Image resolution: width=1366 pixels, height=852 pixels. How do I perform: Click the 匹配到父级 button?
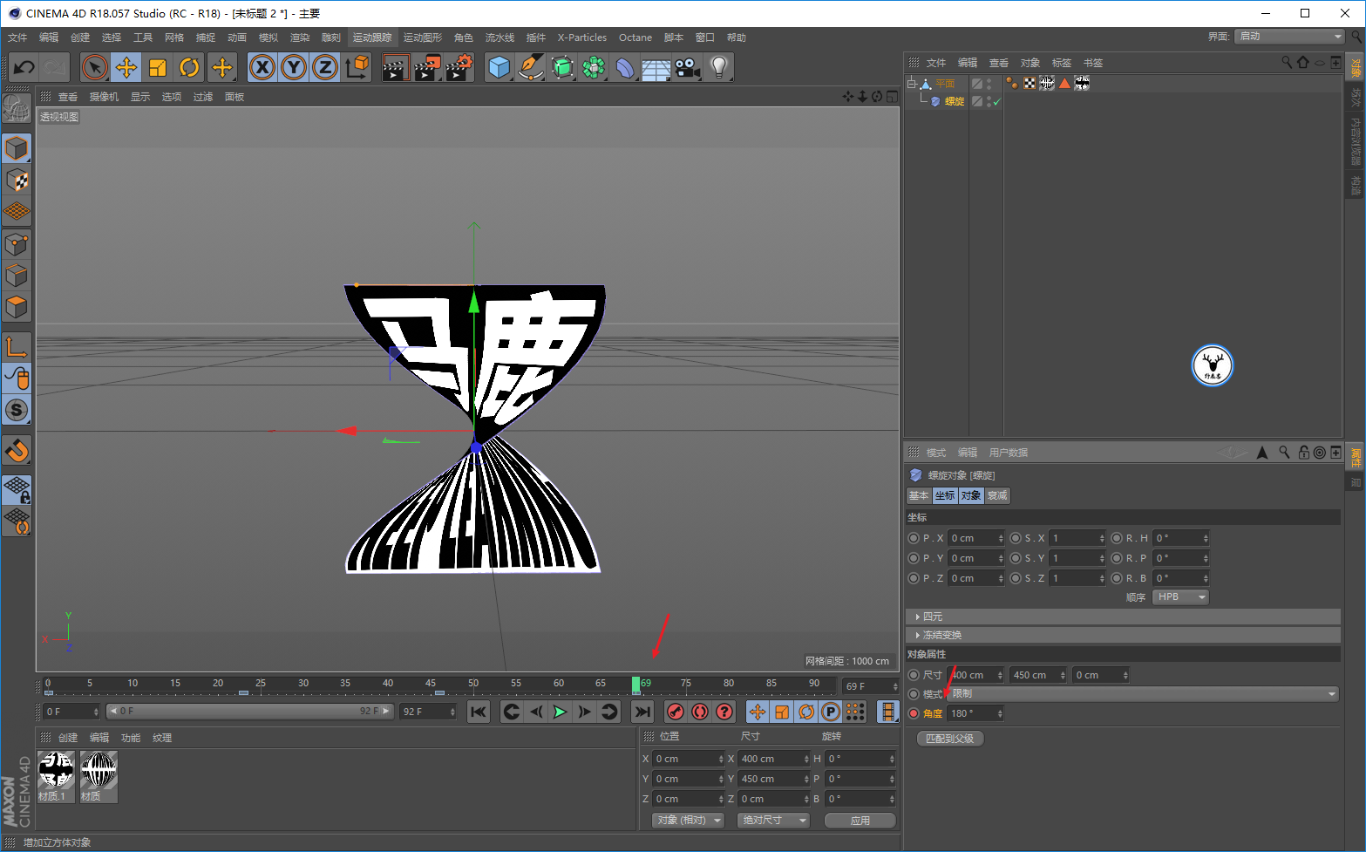click(x=950, y=739)
